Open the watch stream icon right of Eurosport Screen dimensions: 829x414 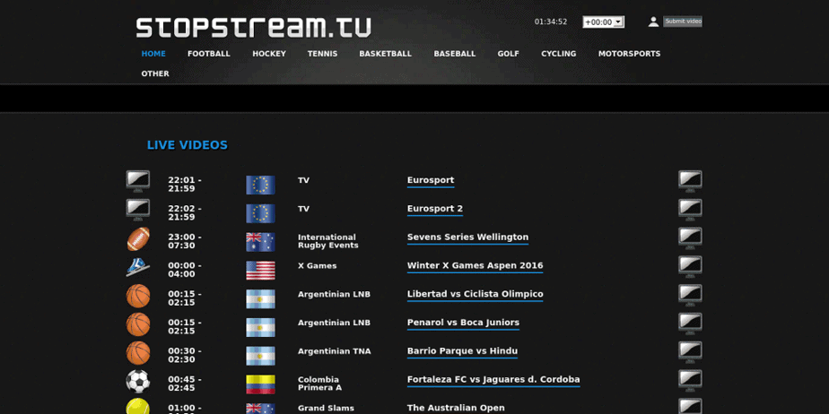[x=691, y=181]
